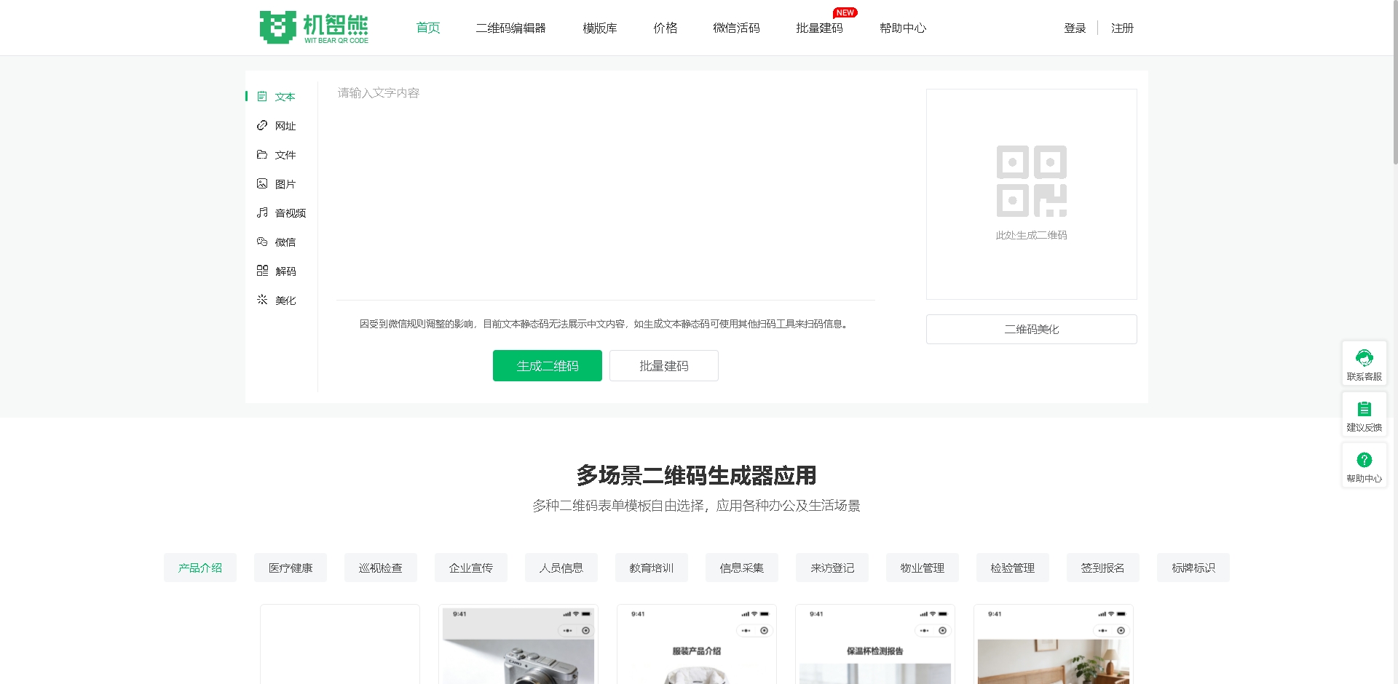This screenshot has height=684, width=1398.
Task: Select the 音视频 music note icon
Action: [262, 213]
